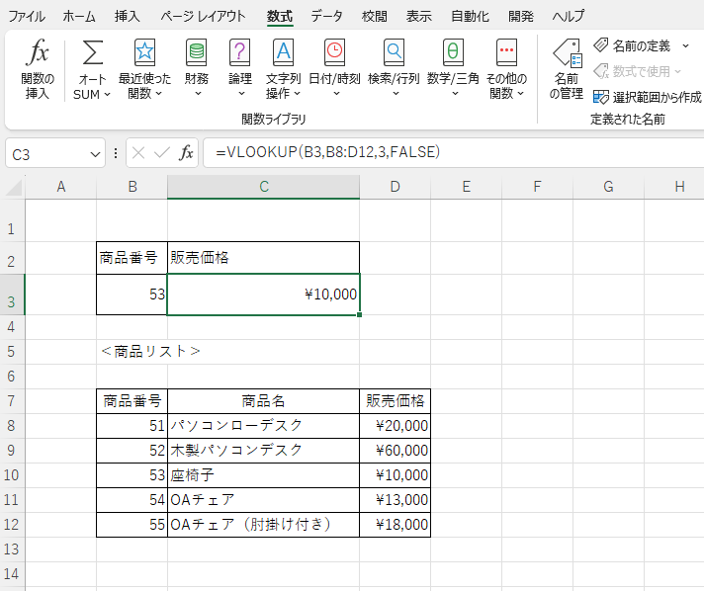Viewport: 704px width, 591px height.
Task: Expand the Name Box dropdown arrow
Action: tap(95, 155)
